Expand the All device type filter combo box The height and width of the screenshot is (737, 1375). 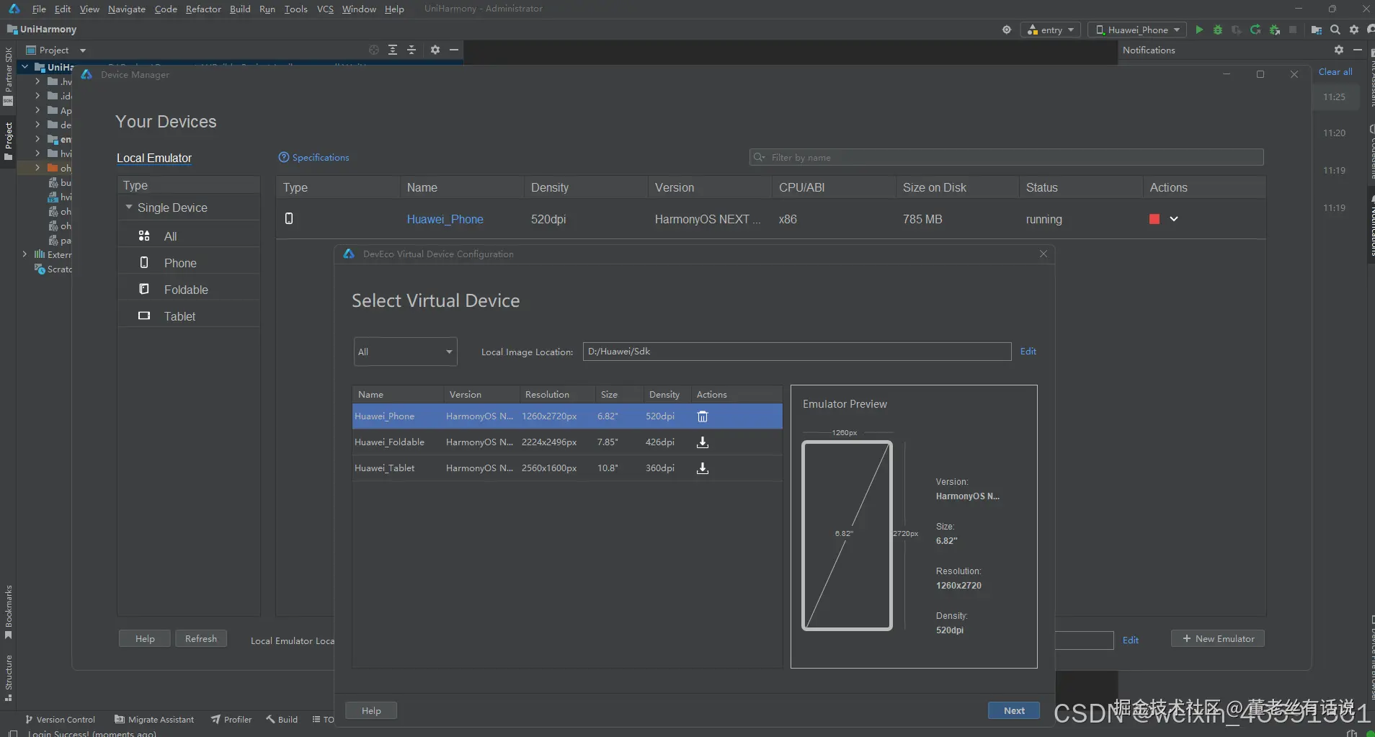coord(405,352)
